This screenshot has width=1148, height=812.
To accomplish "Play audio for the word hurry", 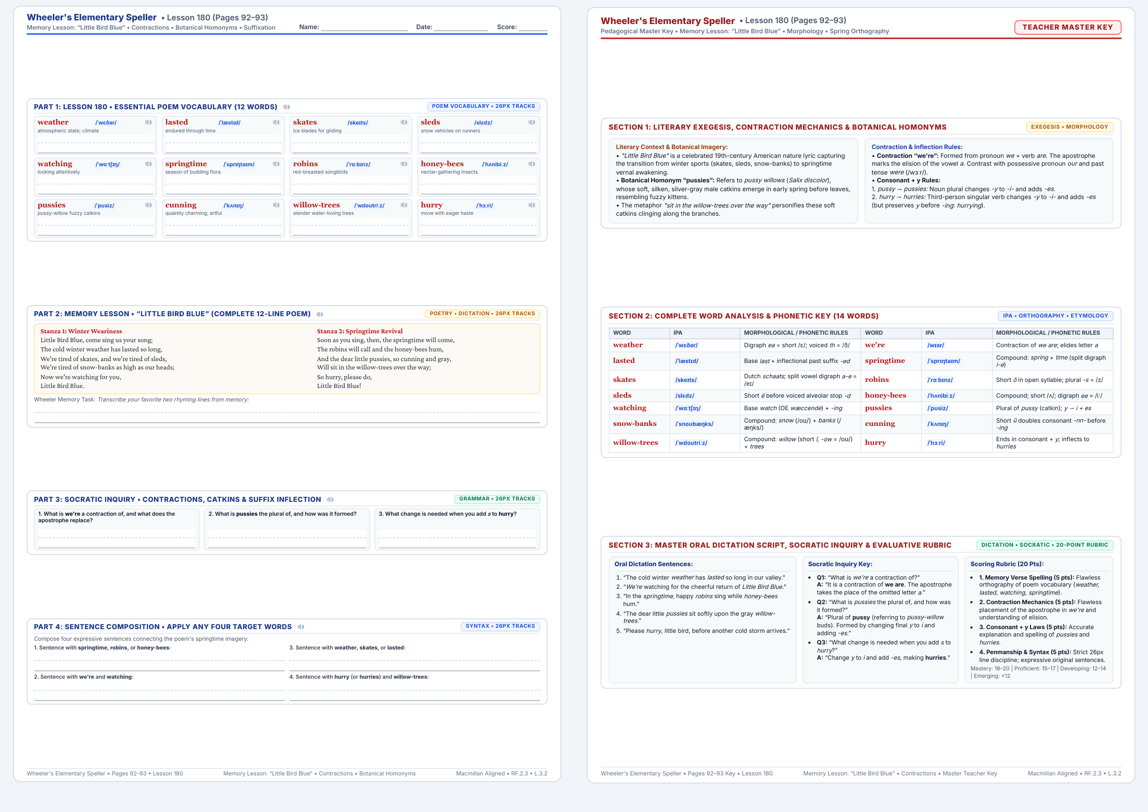I will click(531, 205).
